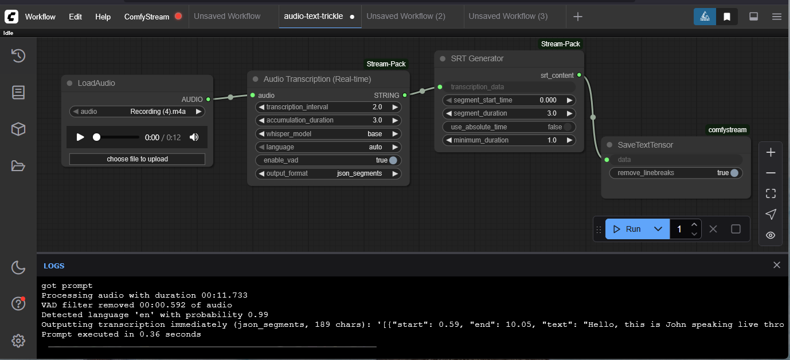Click the fit view canvas icon
The width and height of the screenshot is (790, 360).
point(771,193)
